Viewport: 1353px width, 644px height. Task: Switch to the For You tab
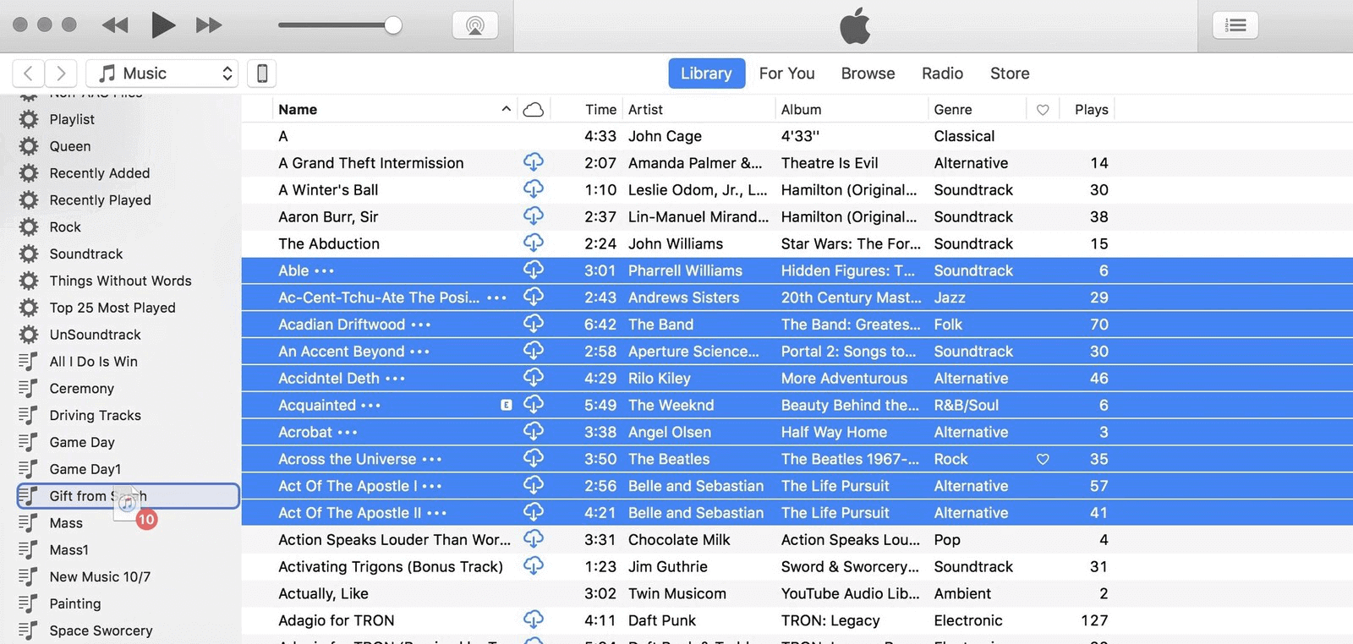click(x=786, y=74)
